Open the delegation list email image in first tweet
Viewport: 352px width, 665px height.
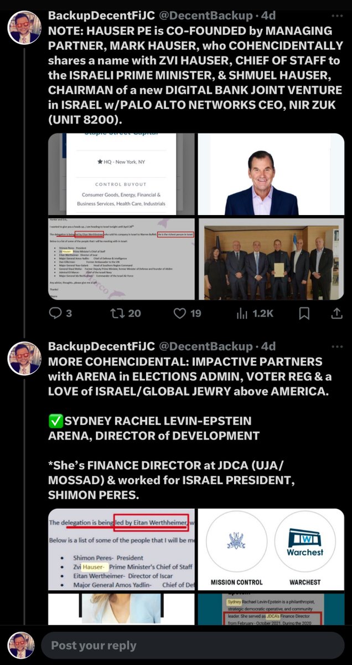121,259
